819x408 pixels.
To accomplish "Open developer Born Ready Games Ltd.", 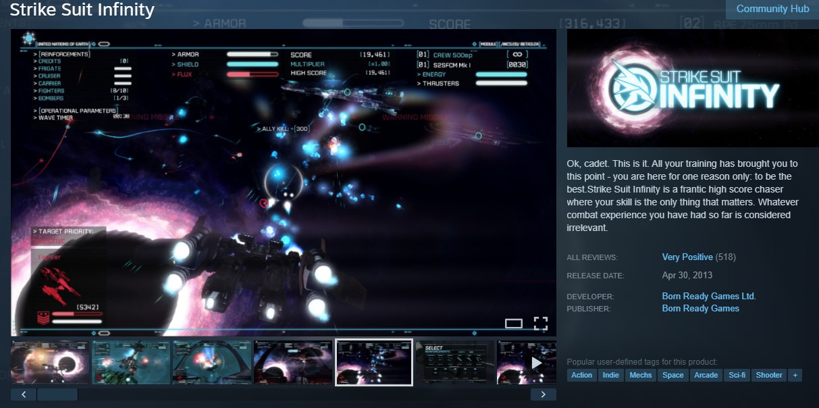I will 709,297.
